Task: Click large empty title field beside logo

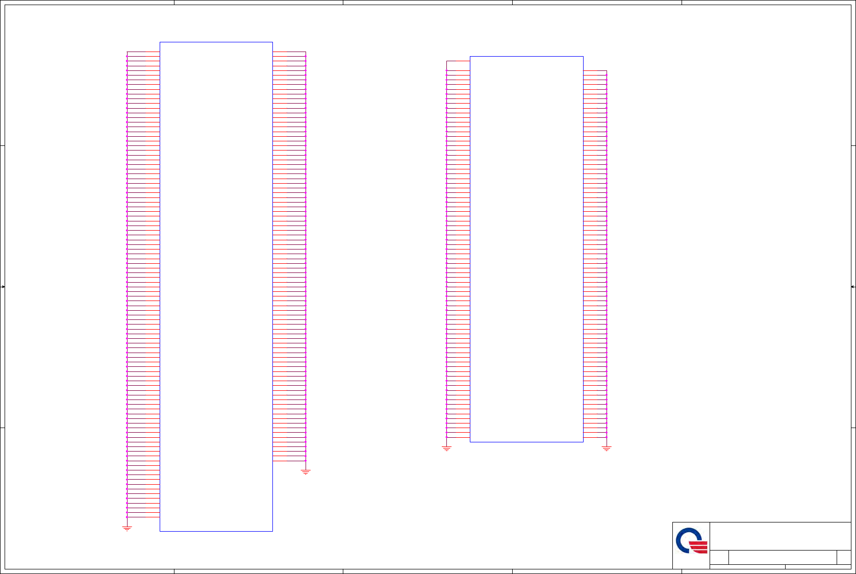Action: (x=781, y=536)
